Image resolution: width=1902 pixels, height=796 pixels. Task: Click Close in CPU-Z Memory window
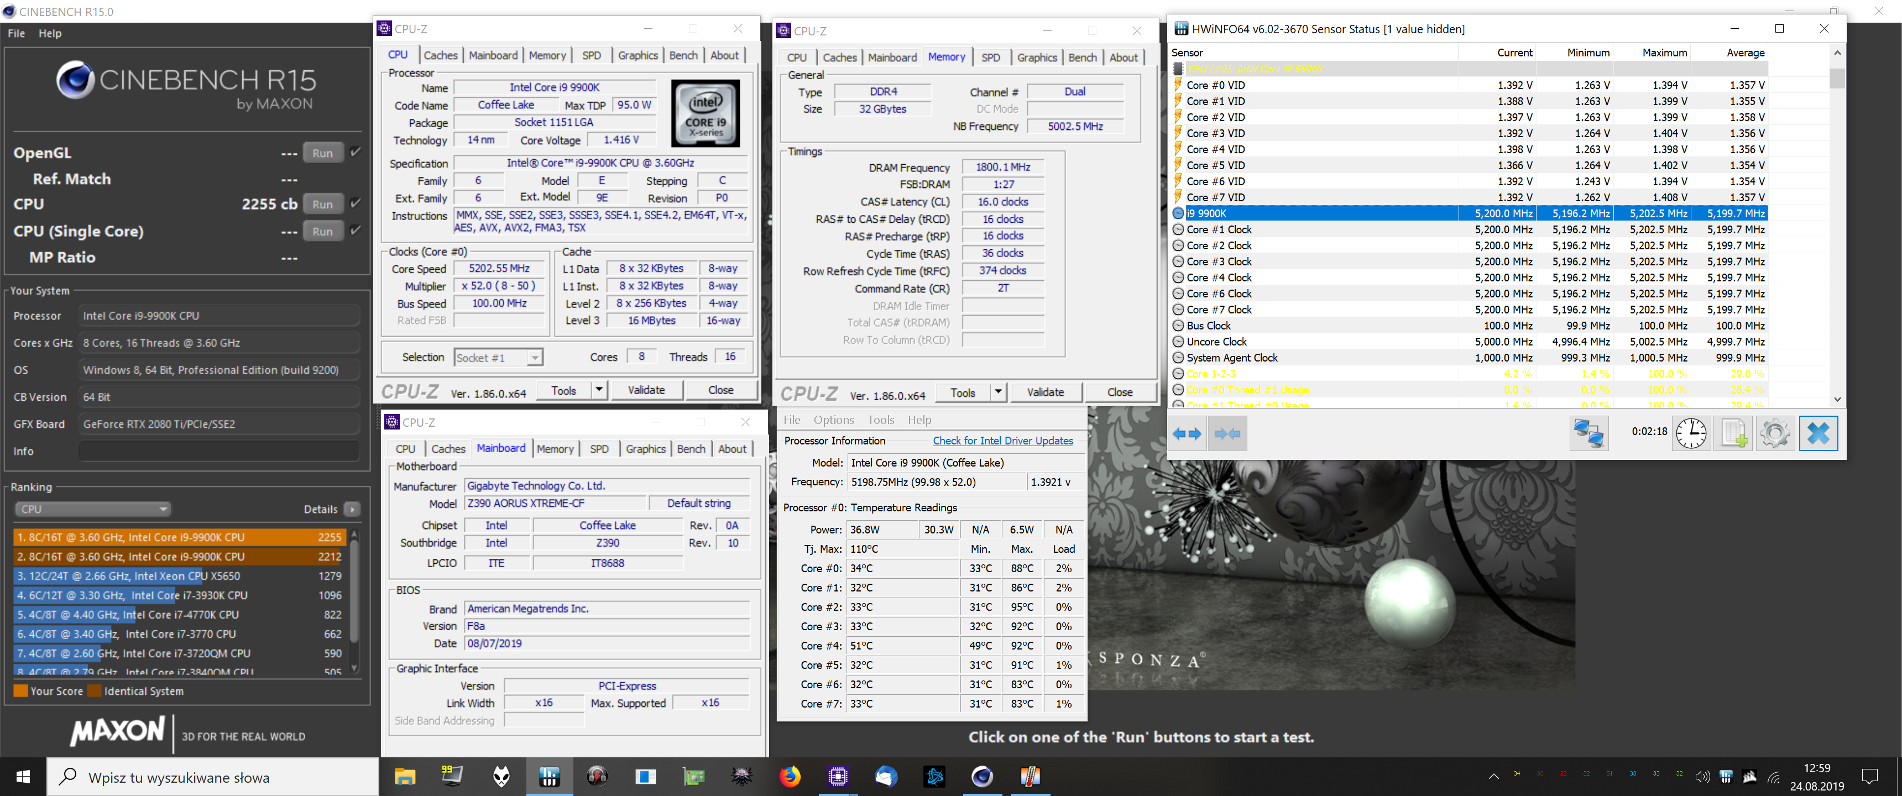click(x=1119, y=392)
